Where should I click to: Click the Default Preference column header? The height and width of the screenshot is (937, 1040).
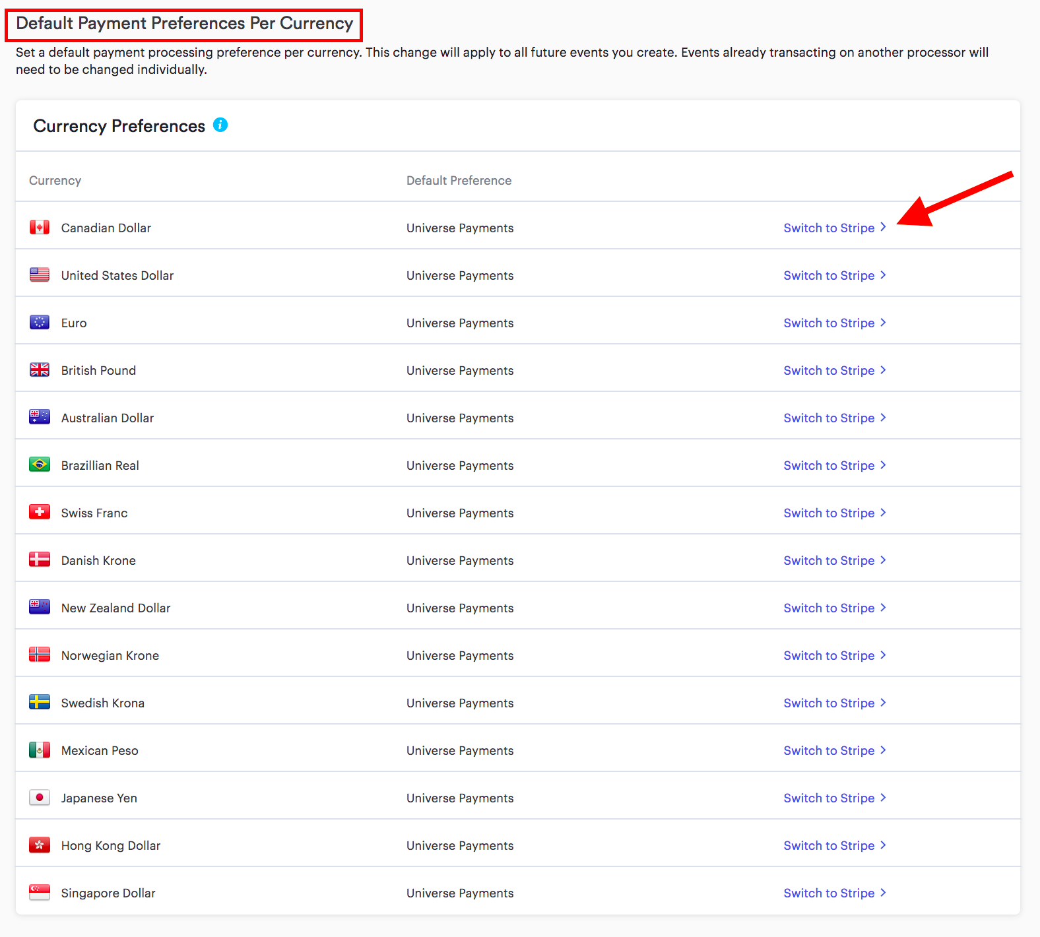point(459,180)
